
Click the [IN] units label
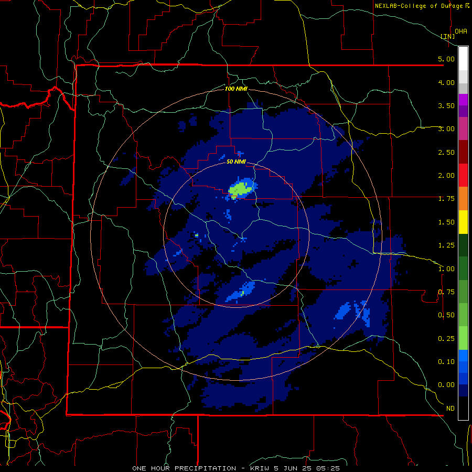[448, 36]
